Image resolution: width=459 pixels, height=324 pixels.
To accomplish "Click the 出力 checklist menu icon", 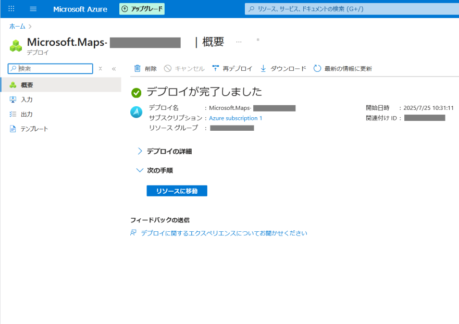I will point(13,114).
